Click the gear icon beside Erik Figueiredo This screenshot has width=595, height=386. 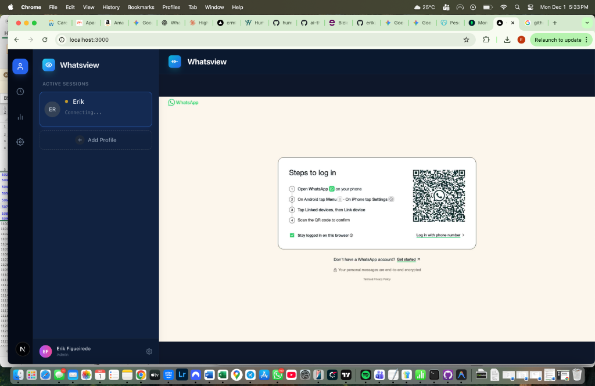tap(149, 351)
